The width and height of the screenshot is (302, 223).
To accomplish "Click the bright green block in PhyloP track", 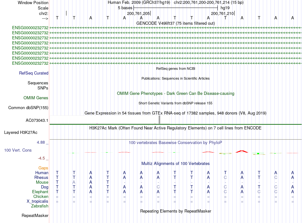I will 258,154.
